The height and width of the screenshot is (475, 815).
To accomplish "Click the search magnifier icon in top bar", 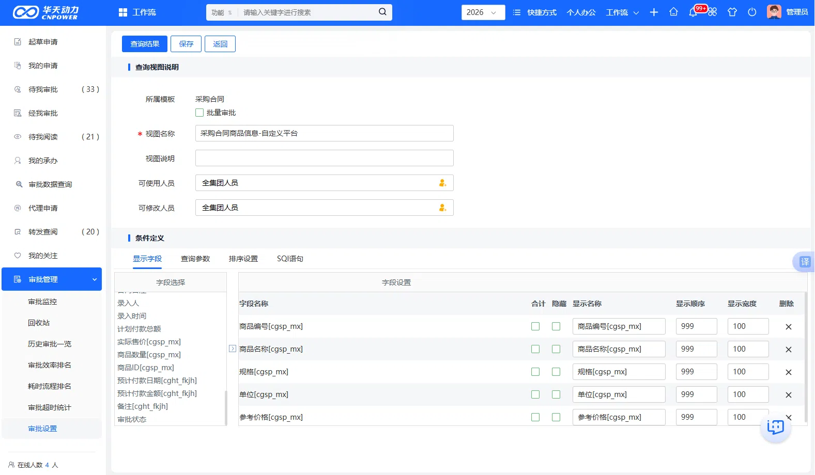I will click(382, 12).
